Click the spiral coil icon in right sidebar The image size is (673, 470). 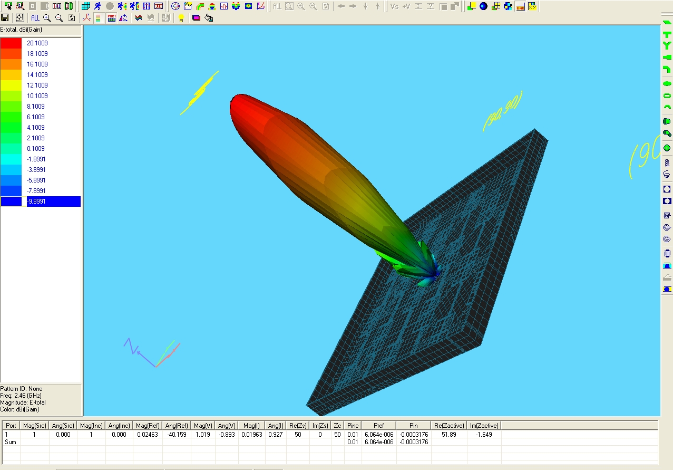click(667, 162)
